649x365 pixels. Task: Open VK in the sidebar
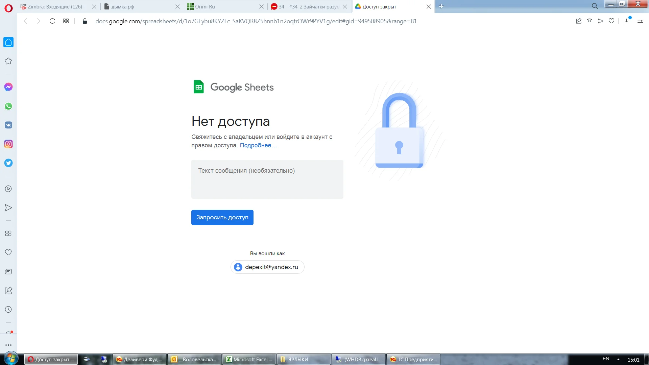(8, 125)
